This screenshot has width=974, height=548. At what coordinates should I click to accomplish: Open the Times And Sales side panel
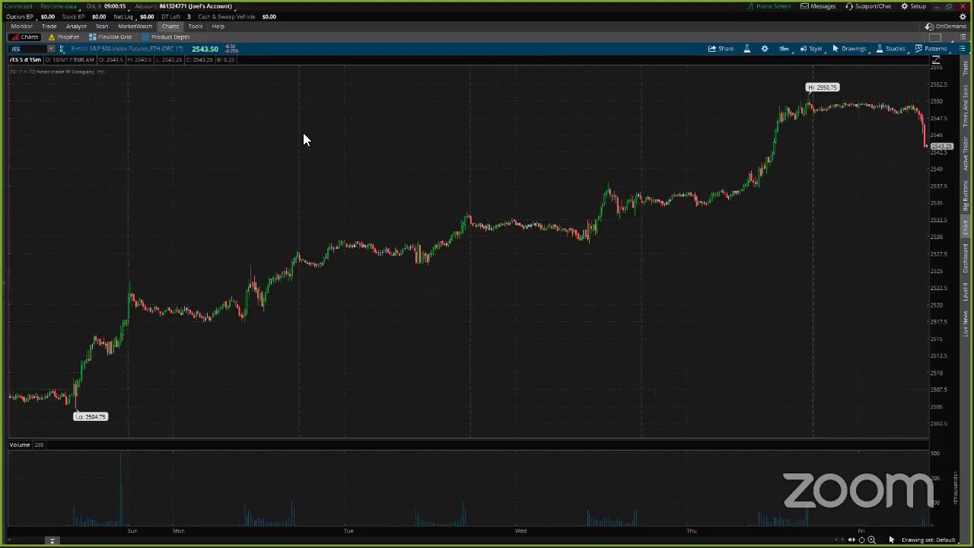966,106
